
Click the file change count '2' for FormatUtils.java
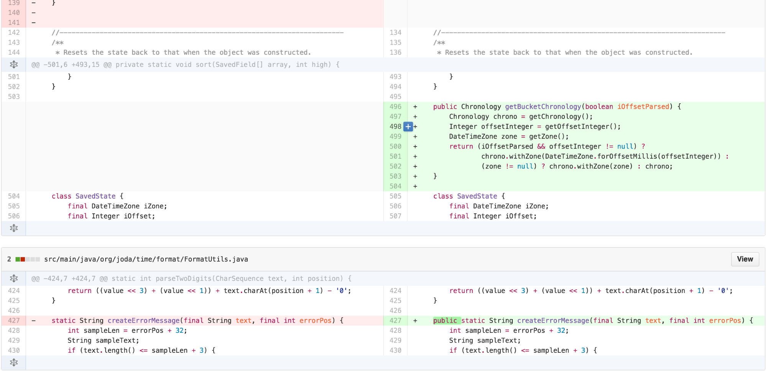9,259
